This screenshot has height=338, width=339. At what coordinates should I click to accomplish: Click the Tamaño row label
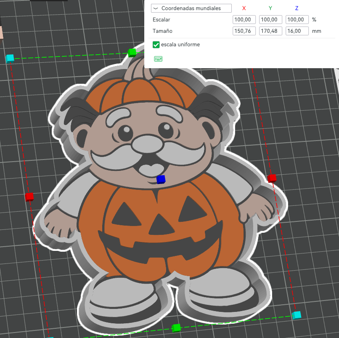point(162,31)
